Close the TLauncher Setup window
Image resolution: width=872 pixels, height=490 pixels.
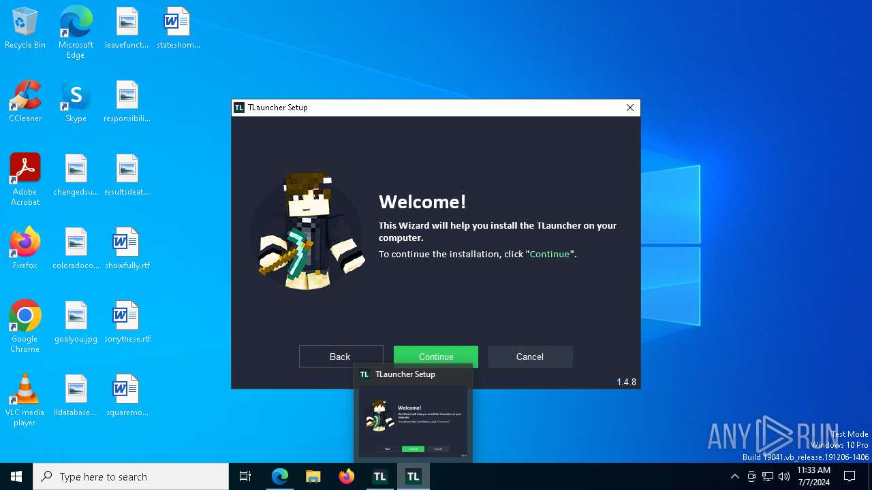coord(630,108)
